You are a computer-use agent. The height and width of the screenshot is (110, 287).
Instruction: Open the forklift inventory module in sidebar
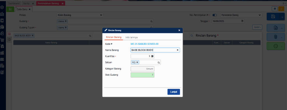point(2,46)
